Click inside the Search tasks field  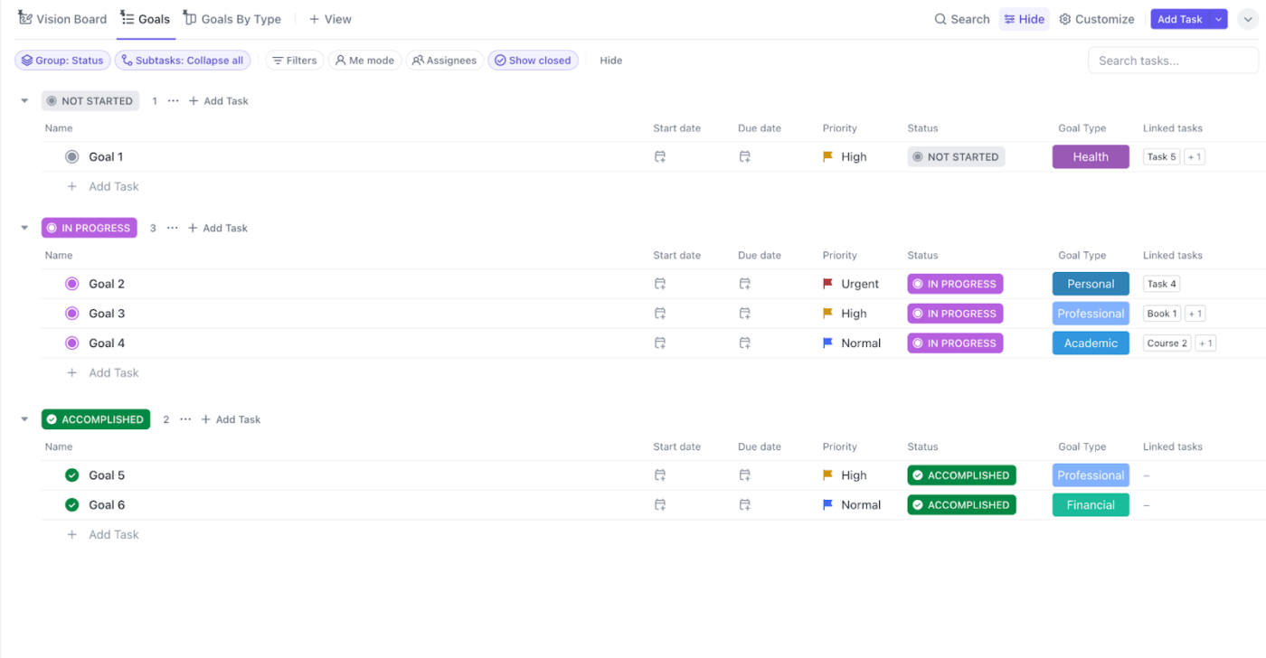pos(1172,60)
